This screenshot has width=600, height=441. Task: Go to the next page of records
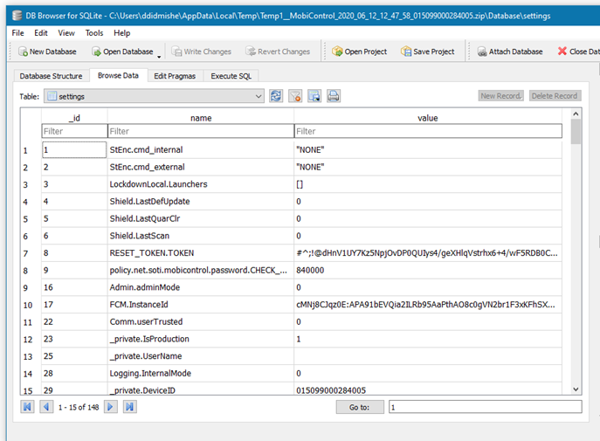pyautogui.click(x=111, y=407)
